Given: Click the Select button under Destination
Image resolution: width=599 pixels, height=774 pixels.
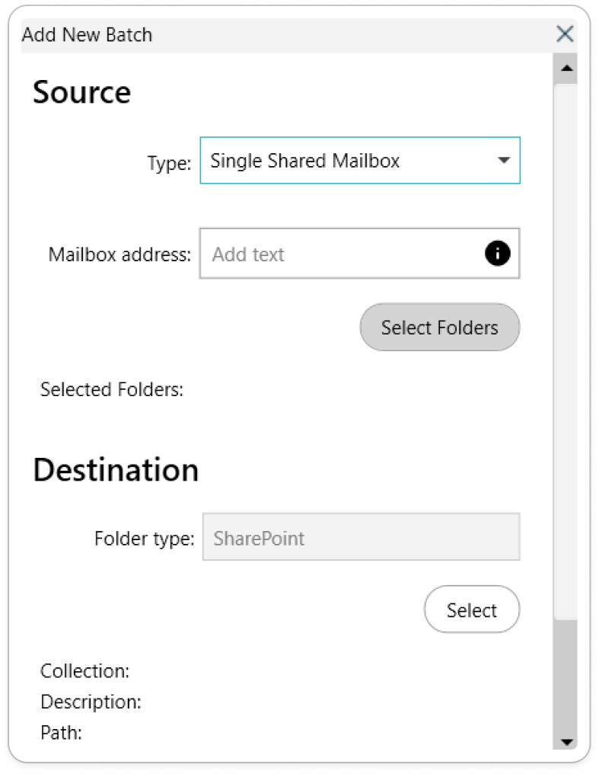Looking at the screenshot, I should pyautogui.click(x=471, y=609).
